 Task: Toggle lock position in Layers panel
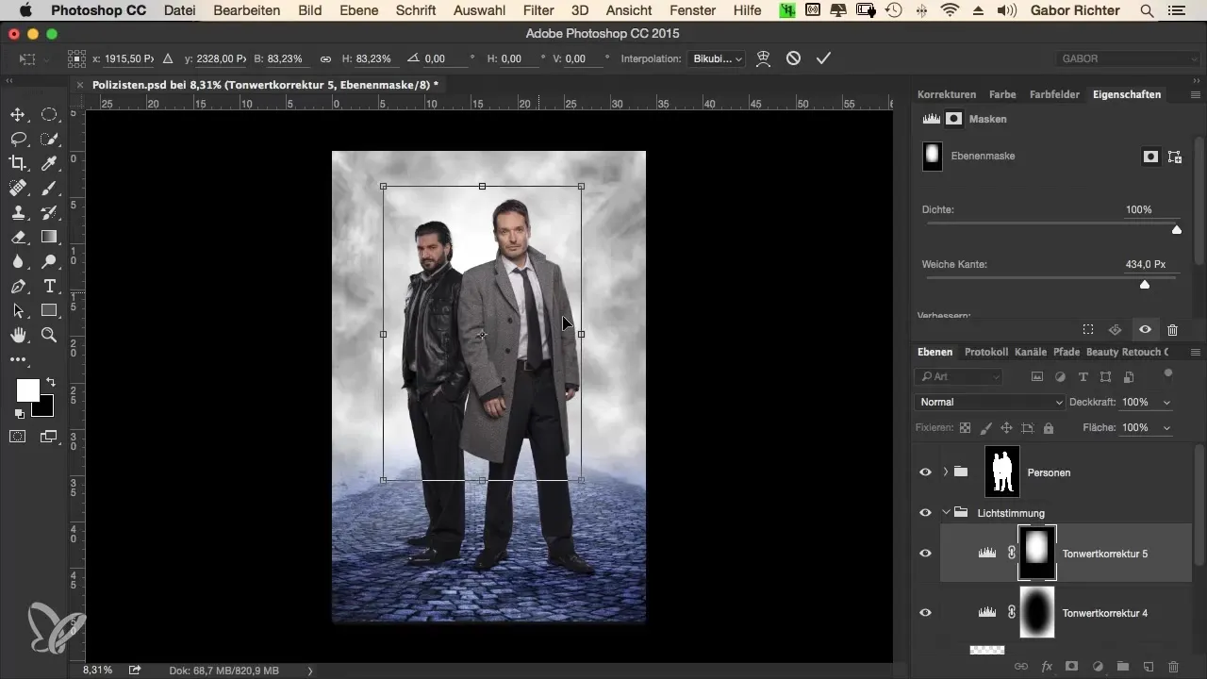click(1006, 427)
